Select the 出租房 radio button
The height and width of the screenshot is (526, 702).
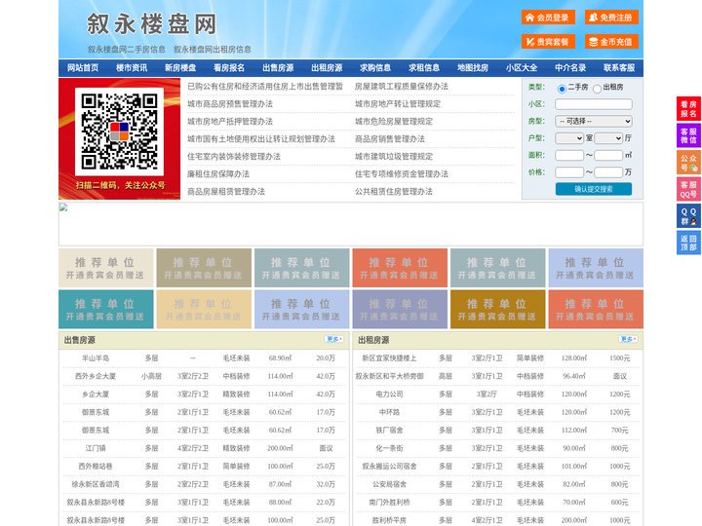(597, 89)
